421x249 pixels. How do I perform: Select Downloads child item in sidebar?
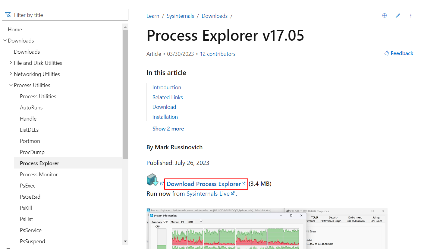coord(27,52)
